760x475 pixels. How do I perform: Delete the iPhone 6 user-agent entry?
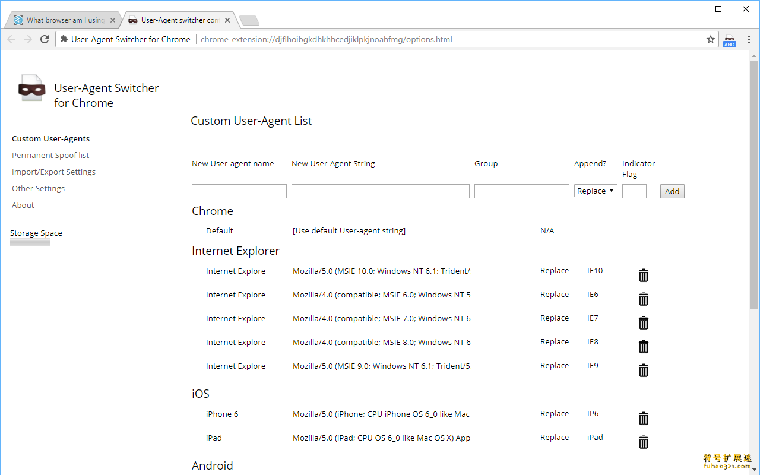pyautogui.click(x=644, y=418)
